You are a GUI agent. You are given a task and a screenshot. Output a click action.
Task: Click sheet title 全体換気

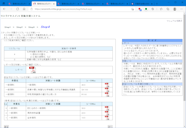(32, 118)
